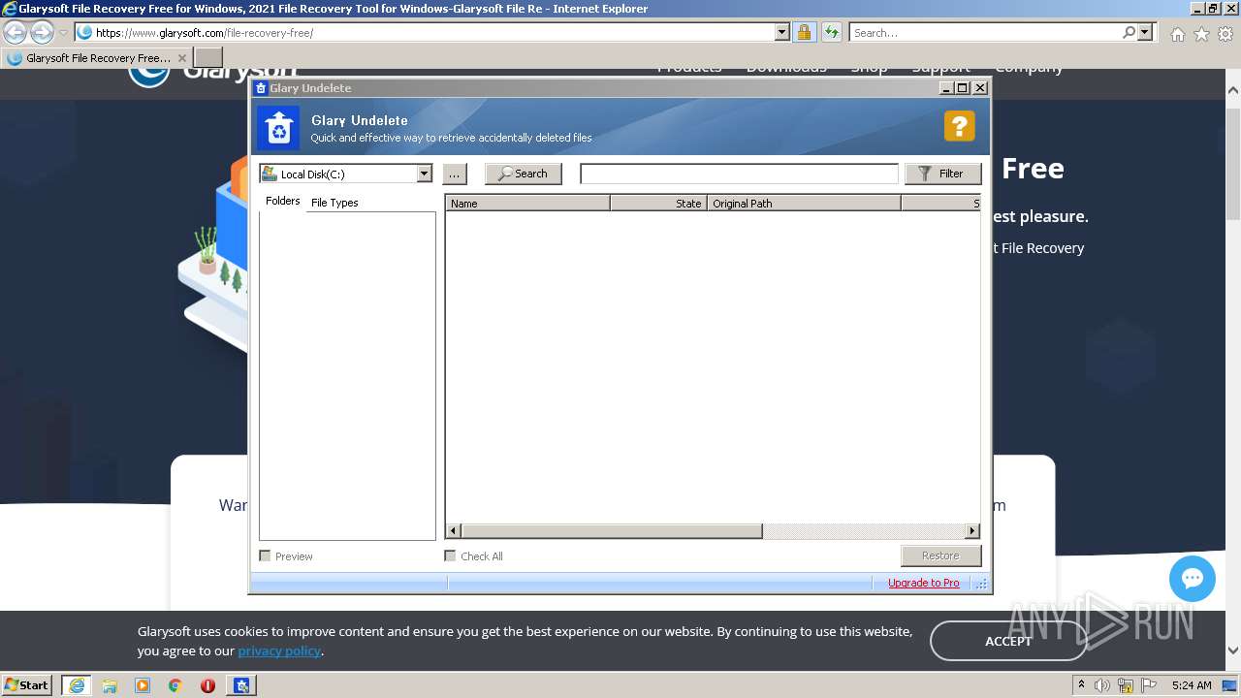
Task: Open the search provider dropdown arrow
Action: [1145, 32]
